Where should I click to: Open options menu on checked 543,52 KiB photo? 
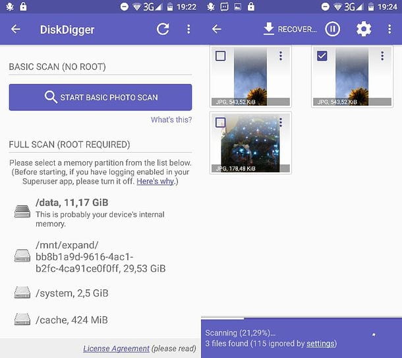[x=382, y=55]
